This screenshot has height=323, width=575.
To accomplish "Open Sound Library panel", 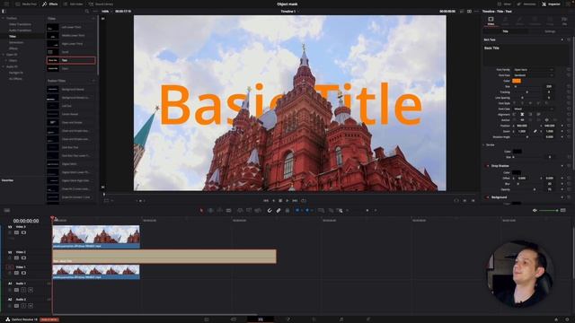I will pyautogui.click(x=101, y=4).
